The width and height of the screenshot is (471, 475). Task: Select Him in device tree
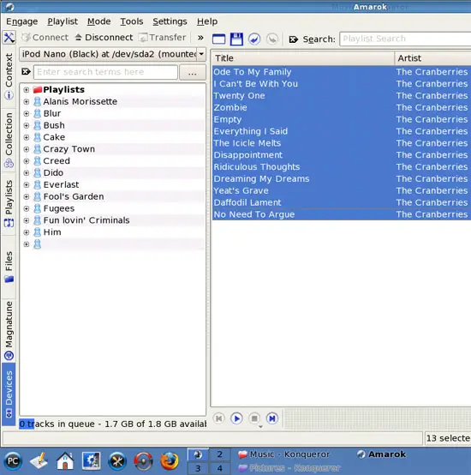pos(52,232)
